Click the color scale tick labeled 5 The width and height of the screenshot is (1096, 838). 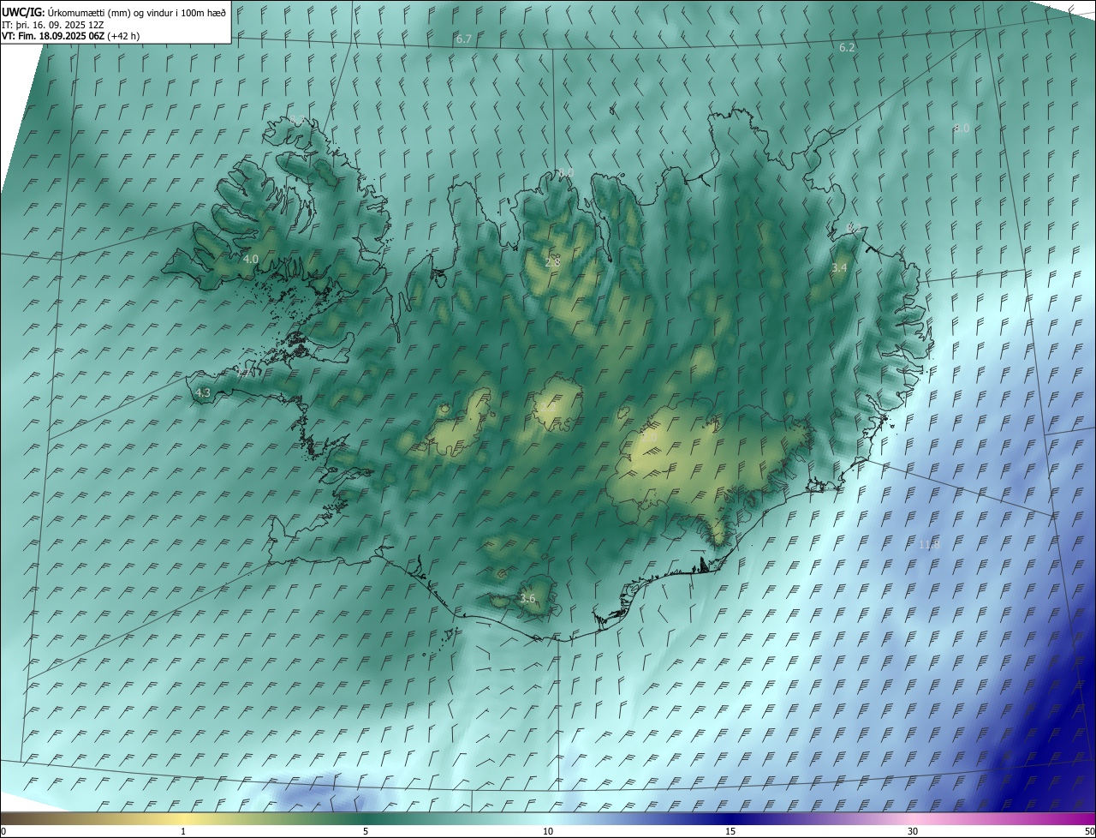tap(366, 831)
